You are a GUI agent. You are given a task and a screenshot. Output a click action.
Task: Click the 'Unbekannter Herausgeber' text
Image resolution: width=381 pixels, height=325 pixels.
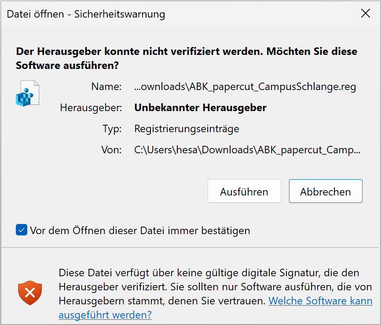[200, 108]
